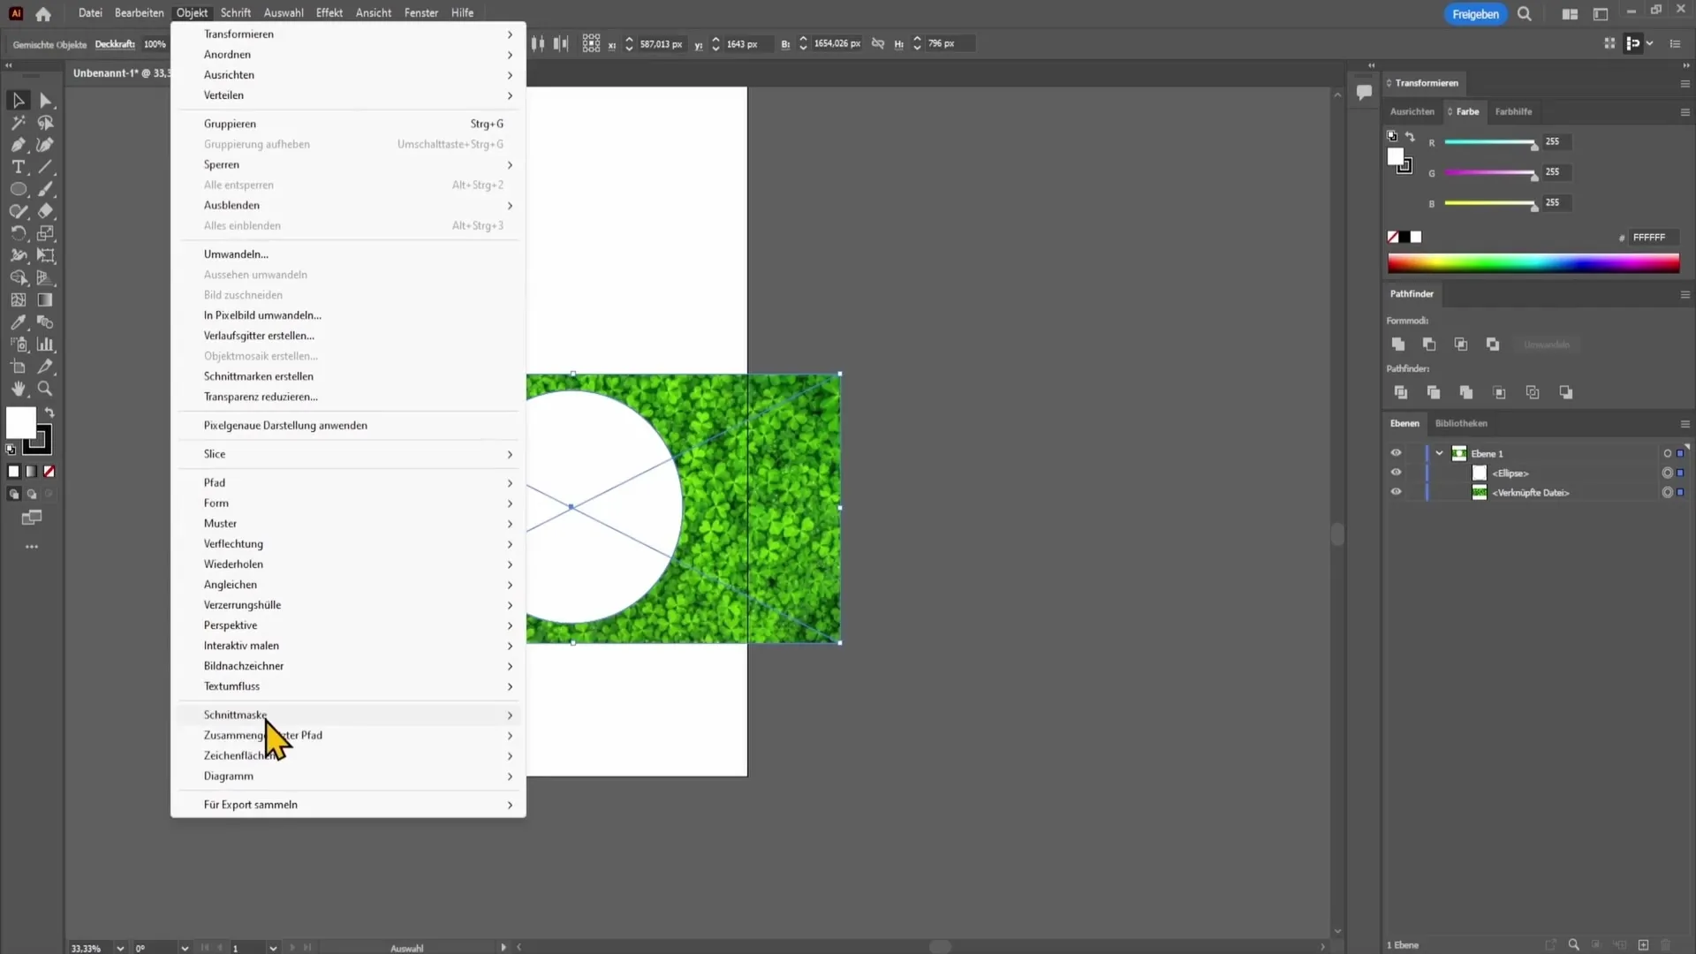The height and width of the screenshot is (954, 1696).
Task: Select the Direct Selection tool
Action: pos(46,101)
